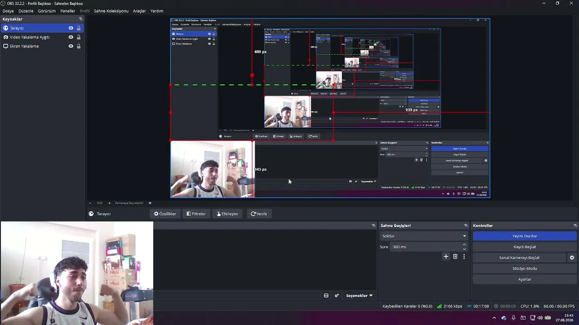
Task: Open the Düzenle menu
Action: [26, 11]
